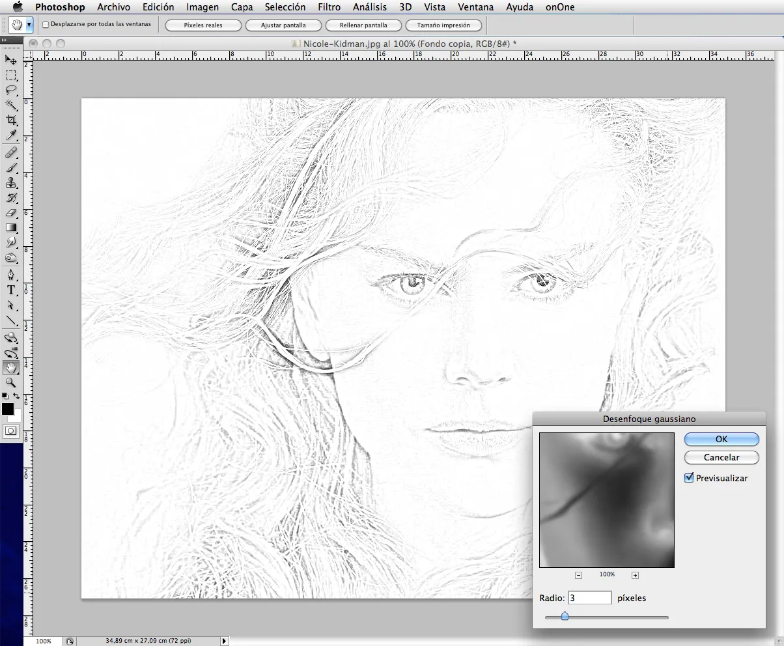
Task: Collapse the toolbox with double-arrow
Action: [4, 40]
